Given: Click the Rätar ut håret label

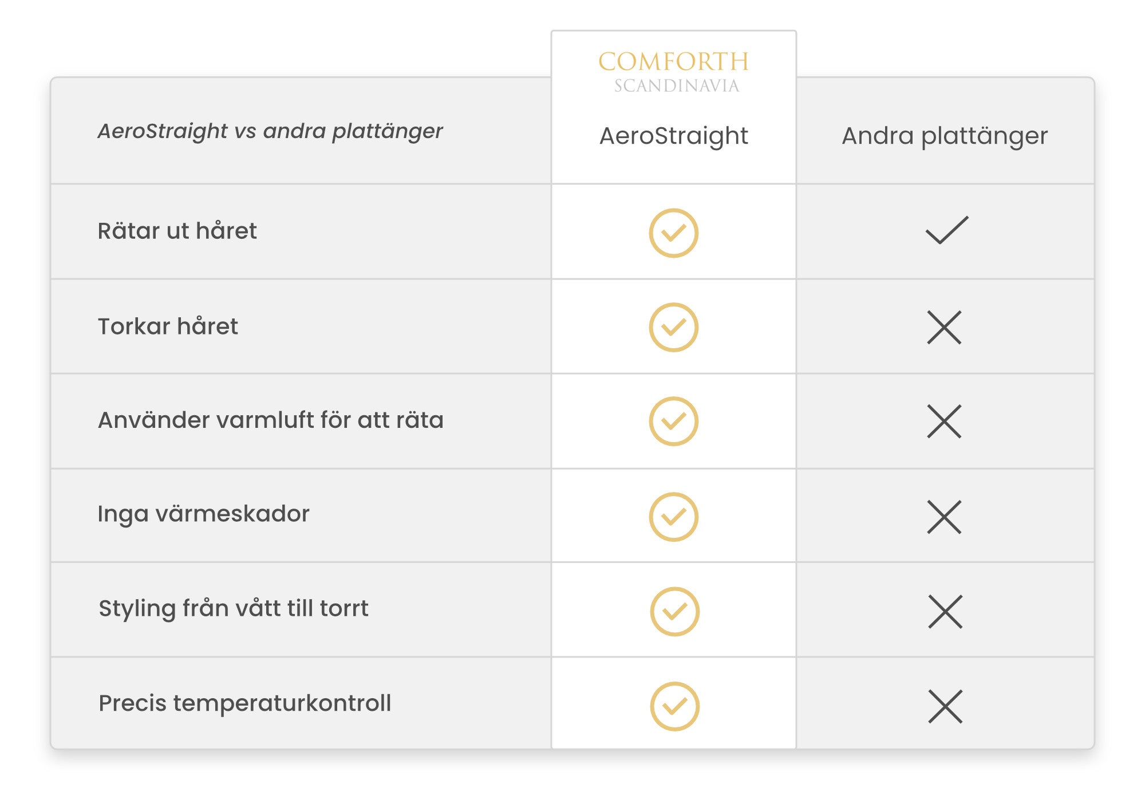Looking at the screenshot, I should 177,231.
